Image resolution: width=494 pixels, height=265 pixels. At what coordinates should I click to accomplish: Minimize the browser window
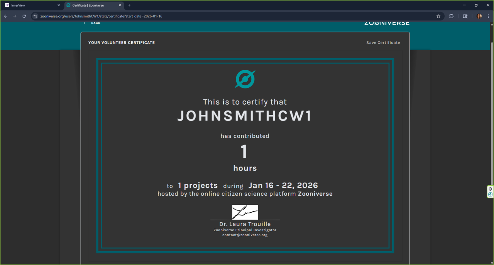(x=464, y=5)
